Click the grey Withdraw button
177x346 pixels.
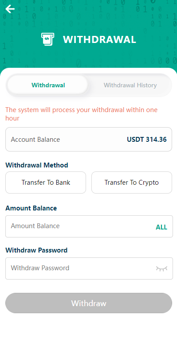pyautogui.click(x=89, y=303)
